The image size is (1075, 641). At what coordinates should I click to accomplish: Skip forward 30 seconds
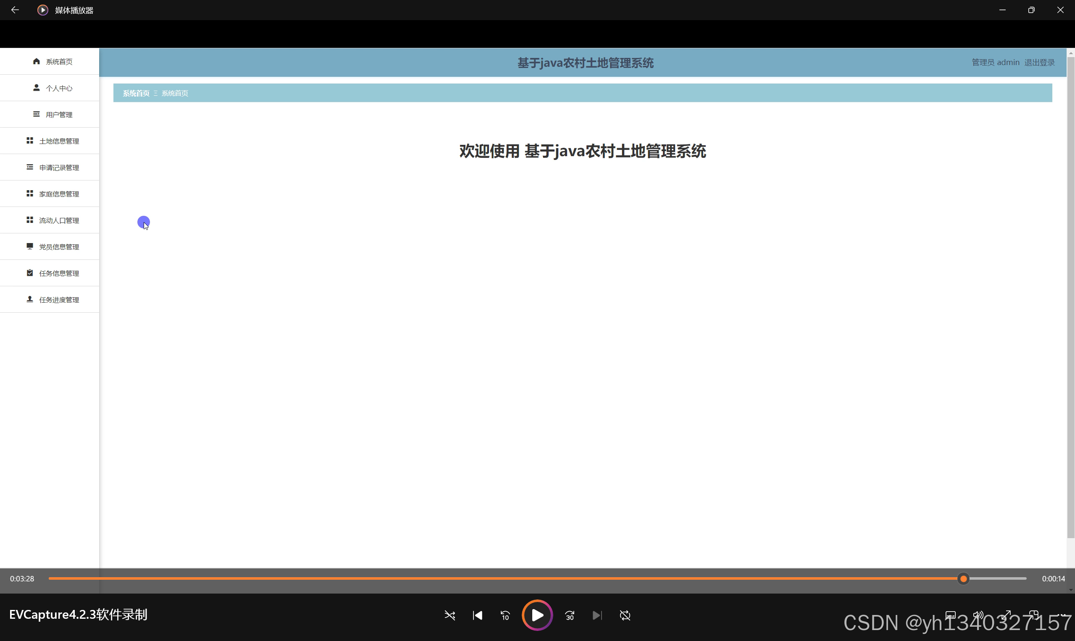570,615
